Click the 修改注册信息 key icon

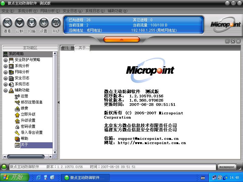tap(17, 103)
